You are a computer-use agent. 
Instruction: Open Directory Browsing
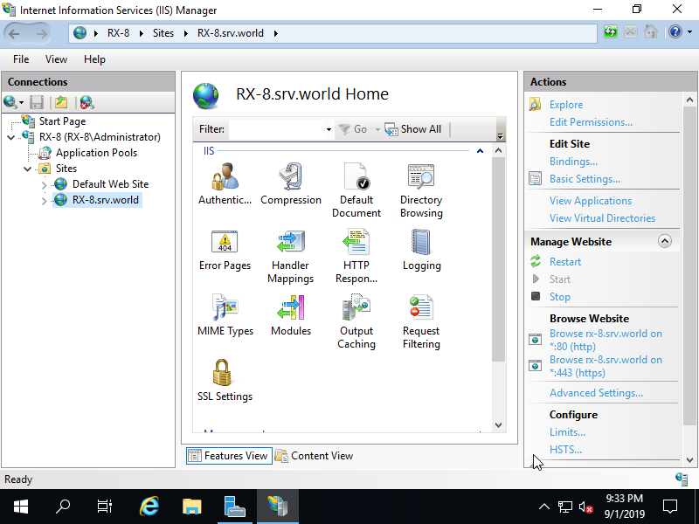pos(420,181)
